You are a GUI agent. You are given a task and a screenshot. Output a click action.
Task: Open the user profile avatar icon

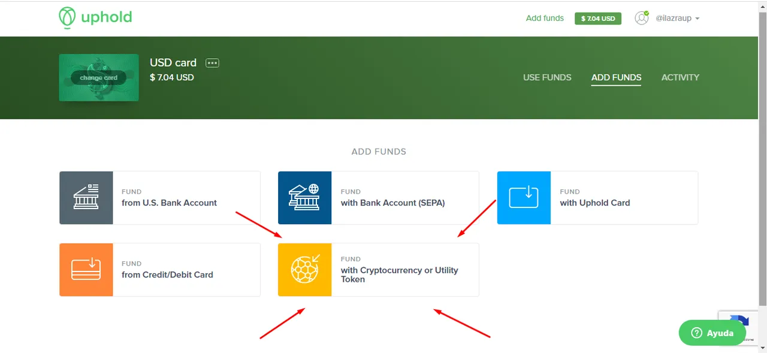pos(642,18)
